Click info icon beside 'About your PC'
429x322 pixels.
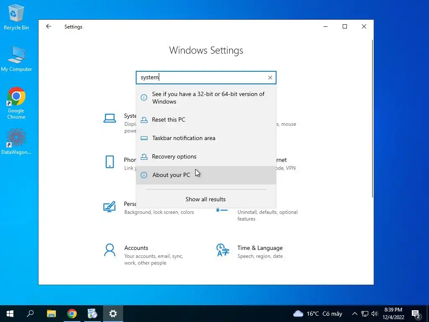pos(144,175)
